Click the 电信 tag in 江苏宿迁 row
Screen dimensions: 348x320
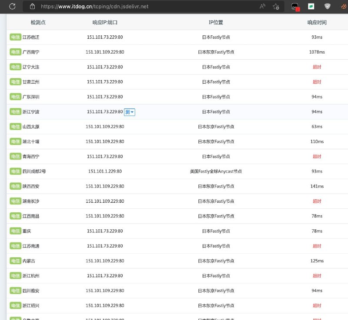(x=15, y=37)
